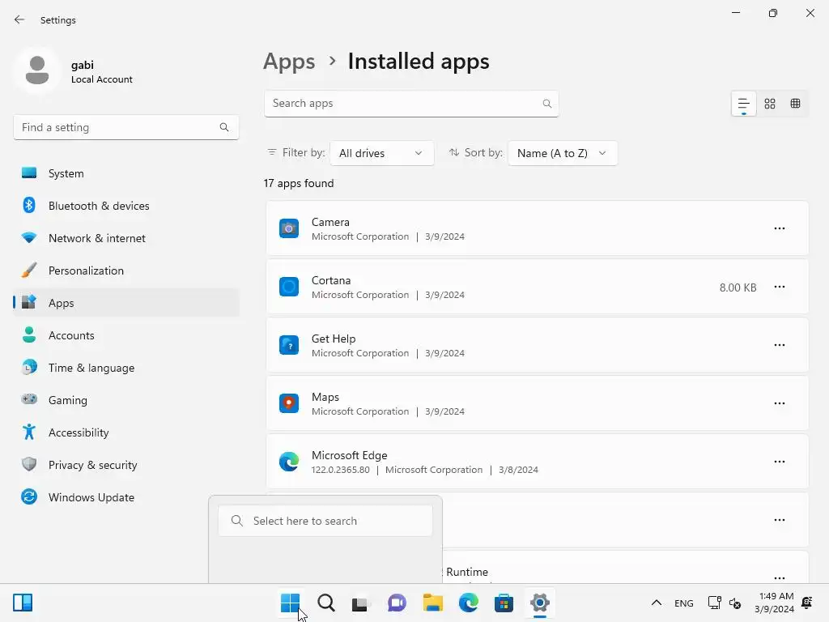Open Gaming settings
829x622 pixels.
(x=125, y=400)
